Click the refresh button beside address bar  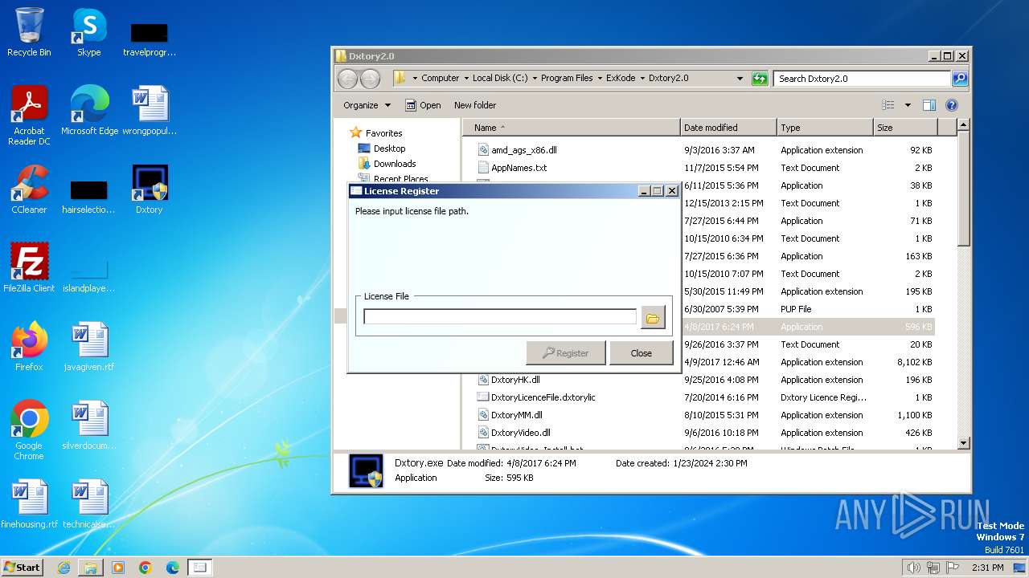coord(760,79)
